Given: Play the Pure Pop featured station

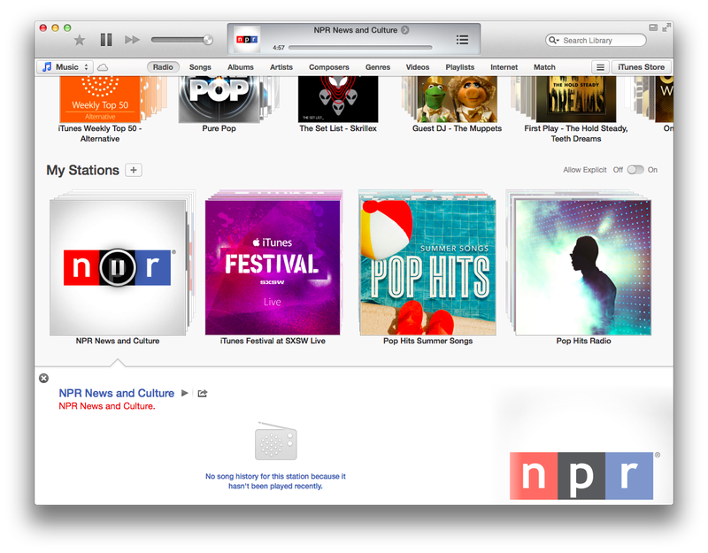Looking at the screenshot, I should point(219,99).
